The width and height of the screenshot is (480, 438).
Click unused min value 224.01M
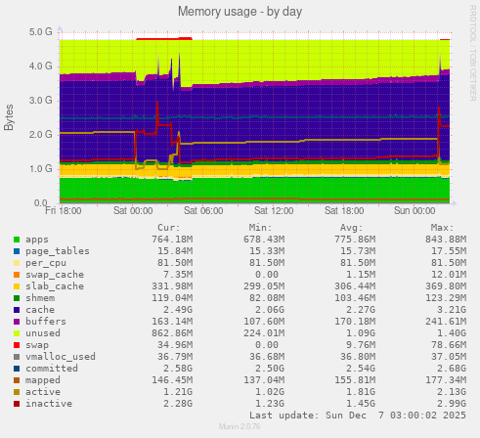[x=264, y=333]
